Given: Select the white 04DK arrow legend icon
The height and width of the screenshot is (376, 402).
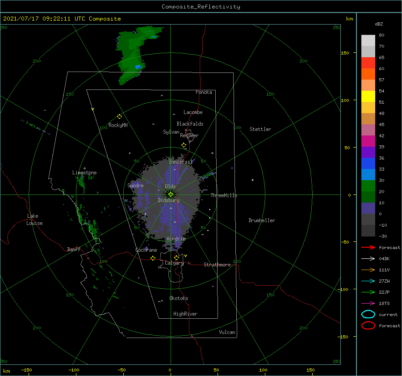Looking at the screenshot, I should coord(368,258).
